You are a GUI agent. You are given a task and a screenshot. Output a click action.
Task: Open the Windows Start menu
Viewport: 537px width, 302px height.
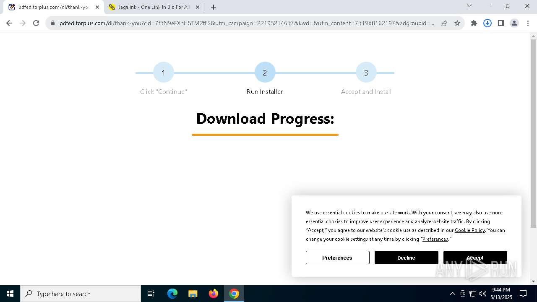tap(10, 294)
